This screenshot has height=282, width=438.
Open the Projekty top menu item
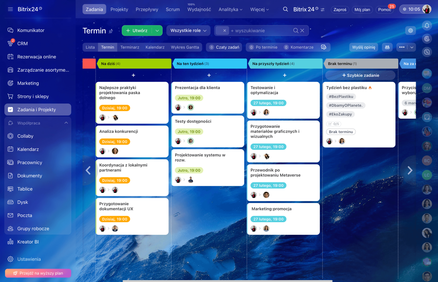tap(119, 9)
